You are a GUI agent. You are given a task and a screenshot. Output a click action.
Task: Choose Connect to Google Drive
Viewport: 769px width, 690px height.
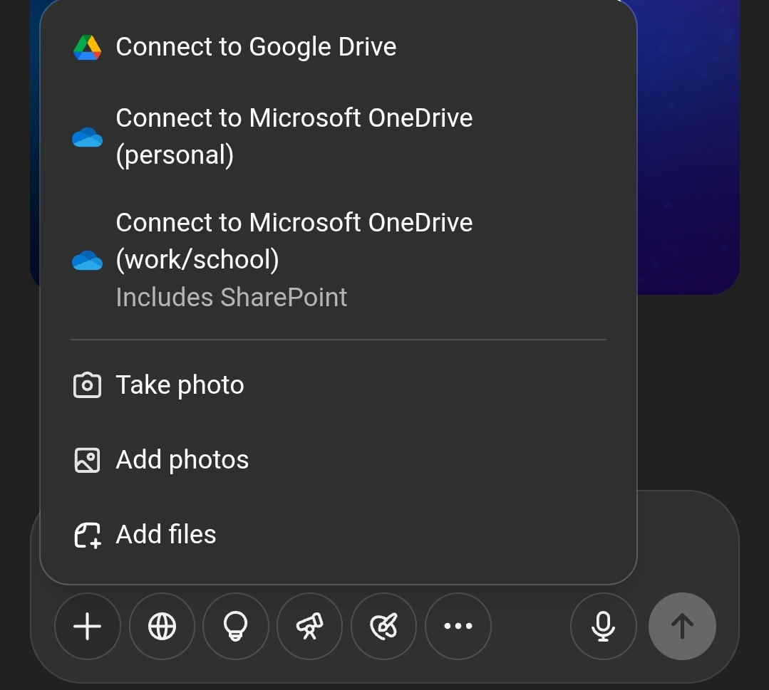click(339, 47)
